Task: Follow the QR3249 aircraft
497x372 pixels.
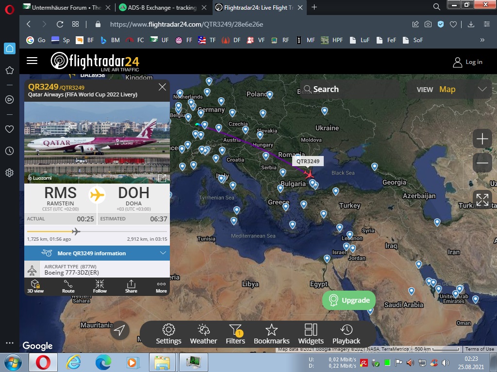Action: tap(99, 286)
